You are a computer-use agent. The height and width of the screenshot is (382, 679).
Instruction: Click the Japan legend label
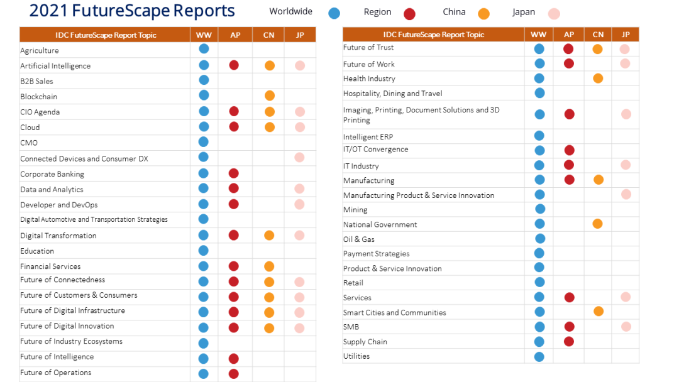point(524,12)
